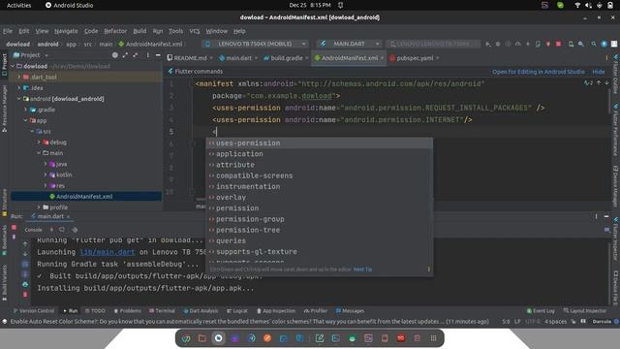Collapse the android [dowload_android] folder
Image resolution: width=620 pixels, height=349 pixels.
pos(18,99)
